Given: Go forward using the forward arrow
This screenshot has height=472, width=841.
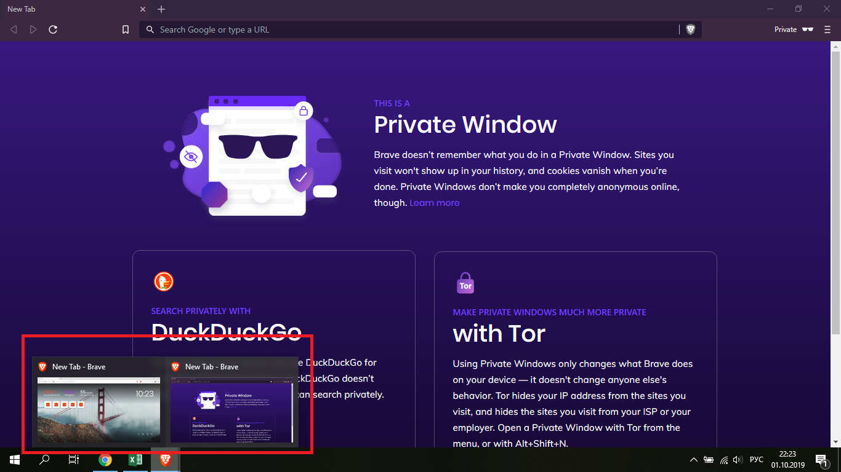Looking at the screenshot, I should (33, 29).
